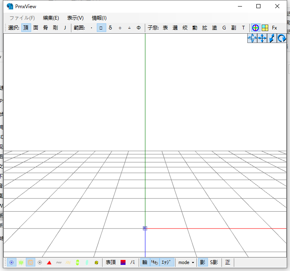Toggle gray hatched lines display icon
The image size is (290, 271).
pyautogui.click(x=59, y=262)
